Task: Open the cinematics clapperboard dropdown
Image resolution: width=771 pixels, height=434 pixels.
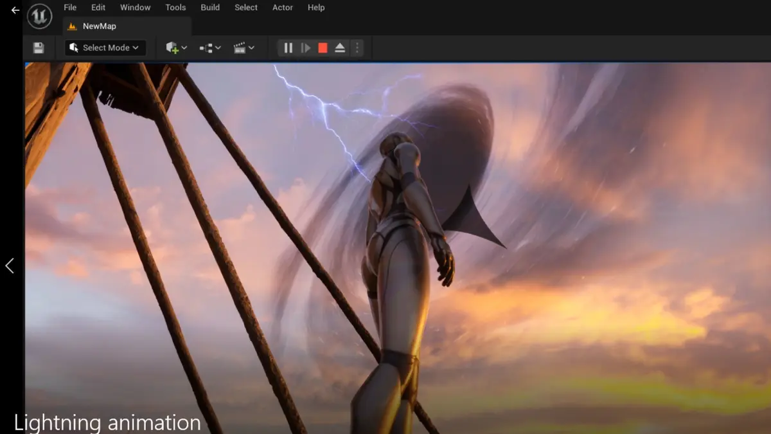Action: tap(244, 48)
